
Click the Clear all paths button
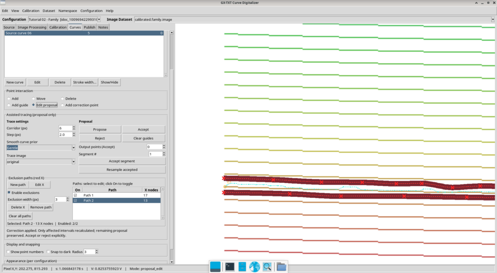(x=19, y=216)
